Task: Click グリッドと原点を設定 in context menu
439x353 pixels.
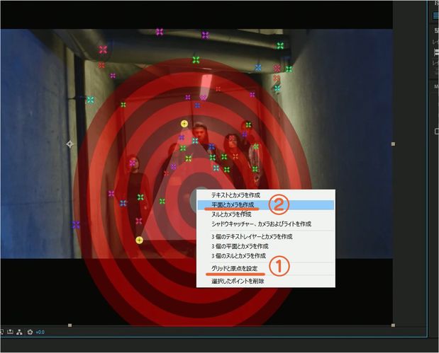Action: (x=234, y=268)
